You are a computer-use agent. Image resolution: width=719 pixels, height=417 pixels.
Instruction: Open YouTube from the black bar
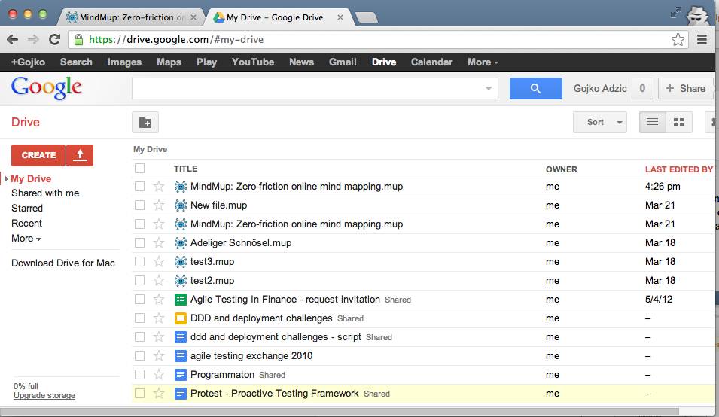pyautogui.click(x=253, y=62)
